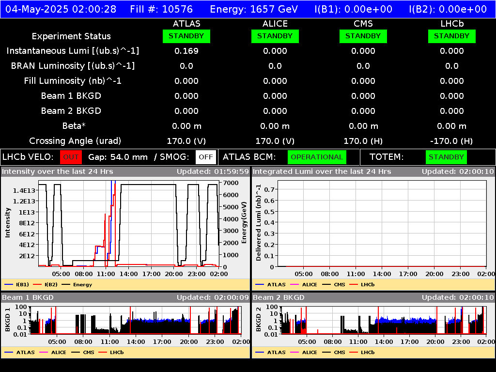The height and width of the screenshot is (372, 496).
Task: Click the CMS STANDBY status box
Action: 363,36
